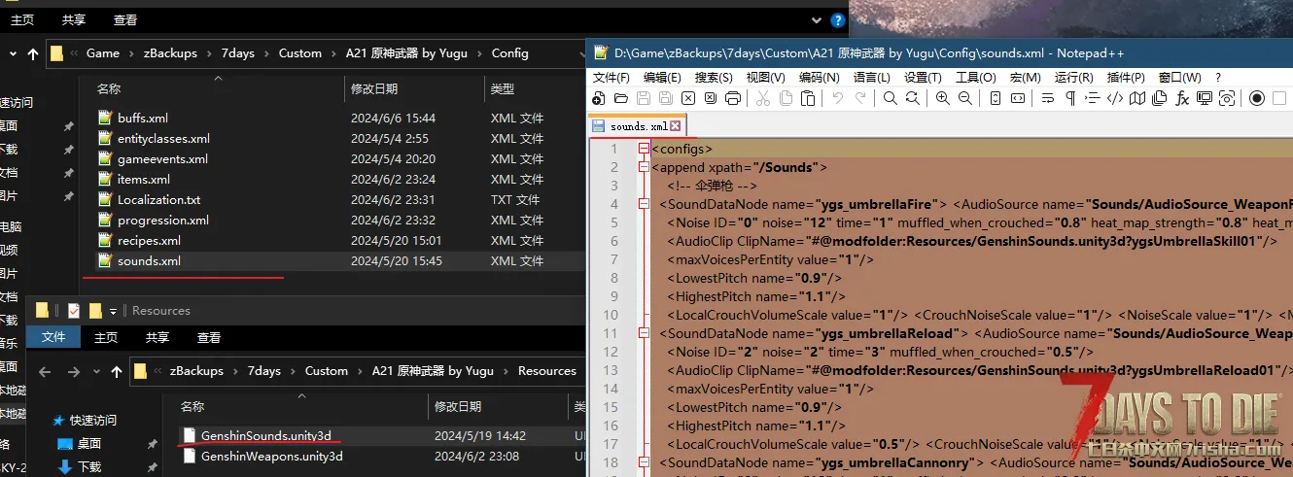The width and height of the screenshot is (1293, 477).
Task: Toggle the word wrap toolbar button
Action: (1047, 98)
